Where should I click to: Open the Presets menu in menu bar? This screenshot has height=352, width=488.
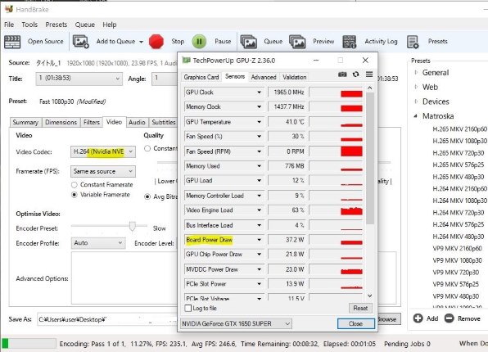56,25
